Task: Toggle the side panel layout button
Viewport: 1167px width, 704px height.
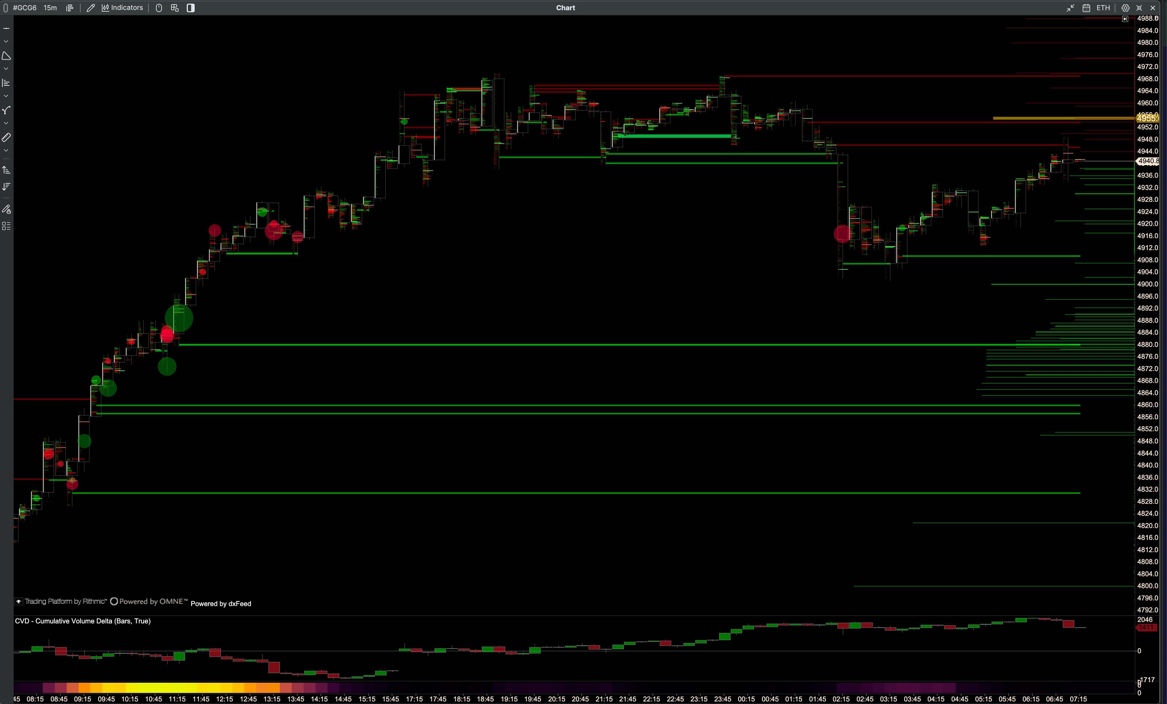Action: click(x=190, y=8)
